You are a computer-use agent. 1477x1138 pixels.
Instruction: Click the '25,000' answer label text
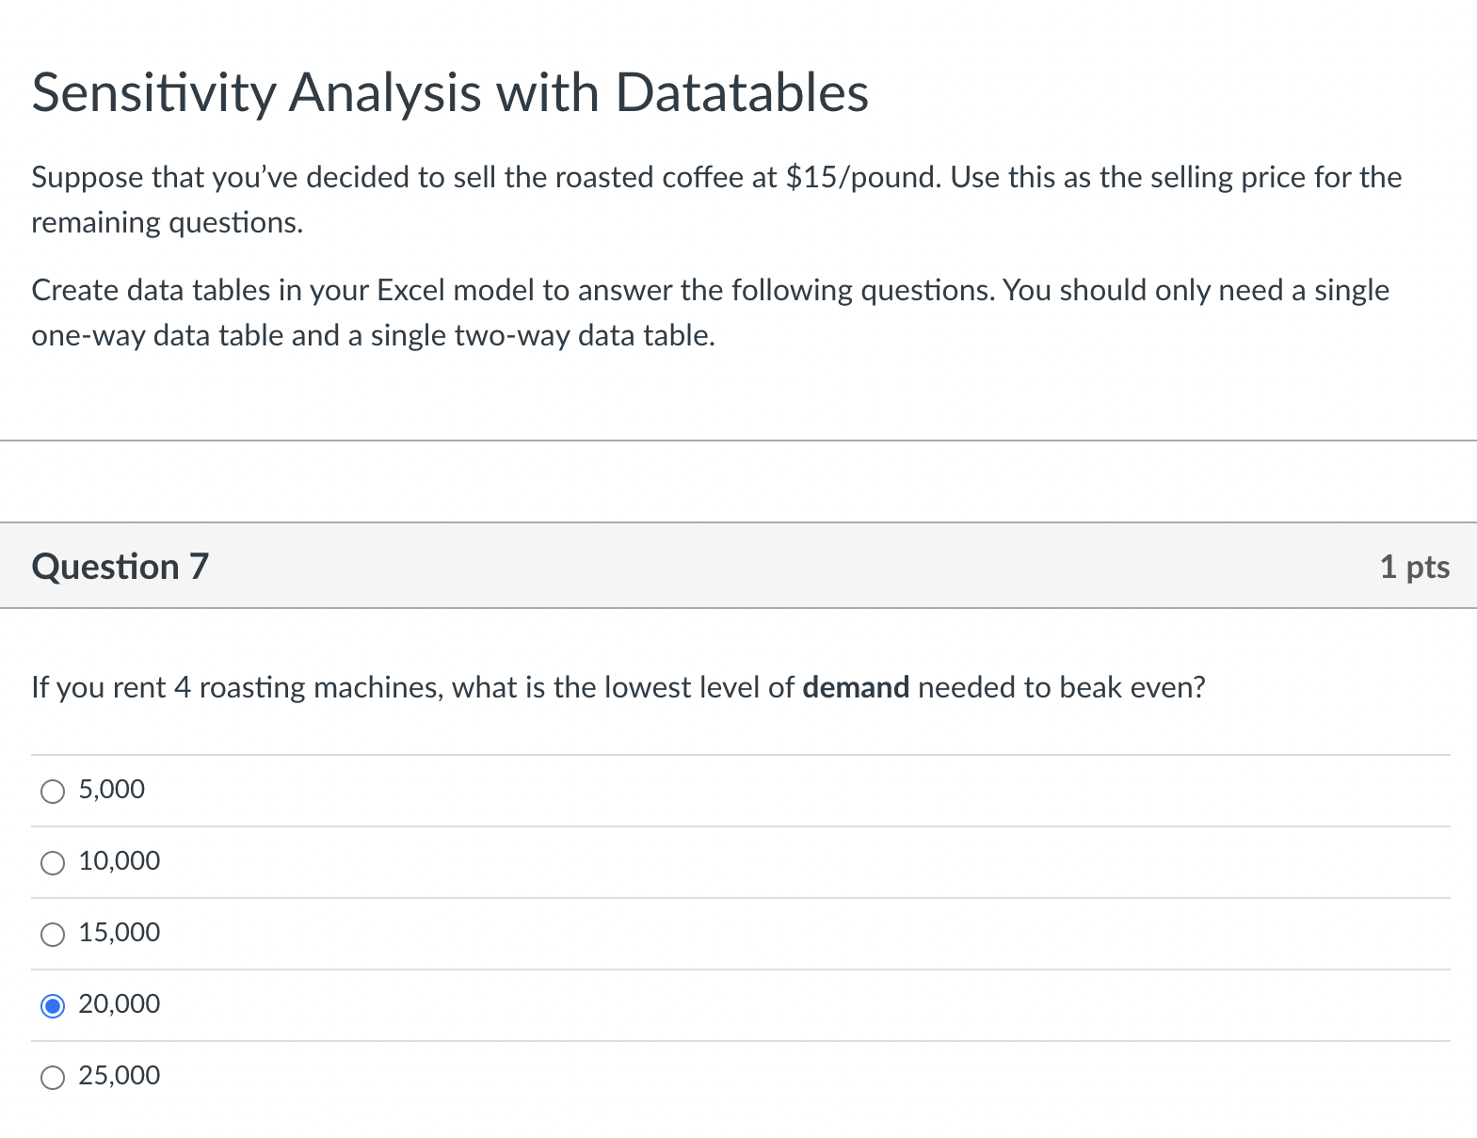pos(119,1075)
